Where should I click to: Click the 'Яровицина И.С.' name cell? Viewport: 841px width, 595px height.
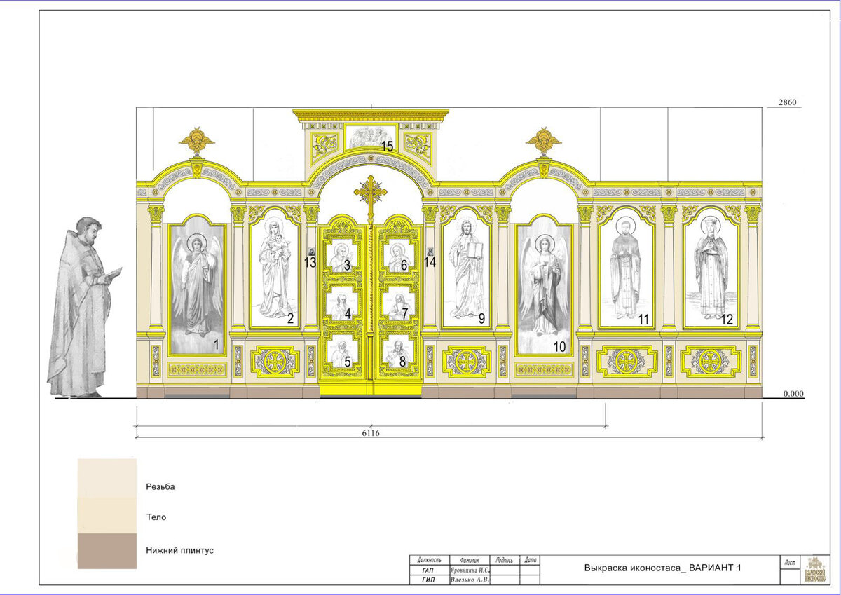coord(470,570)
